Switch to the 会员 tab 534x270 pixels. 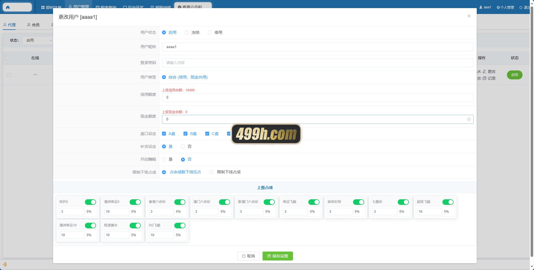tap(33, 25)
